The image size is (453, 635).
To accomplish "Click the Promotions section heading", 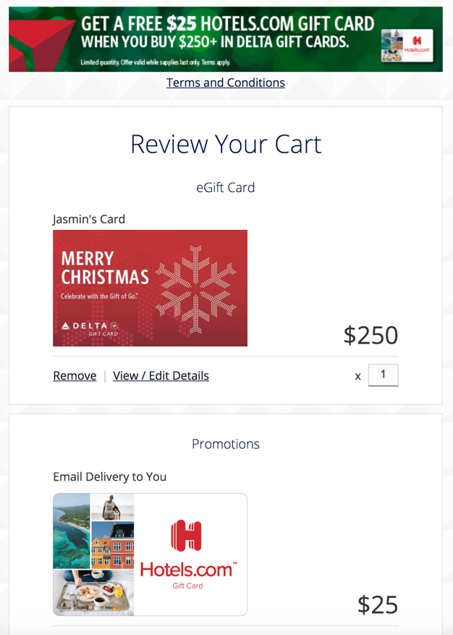I will [x=226, y=444].
